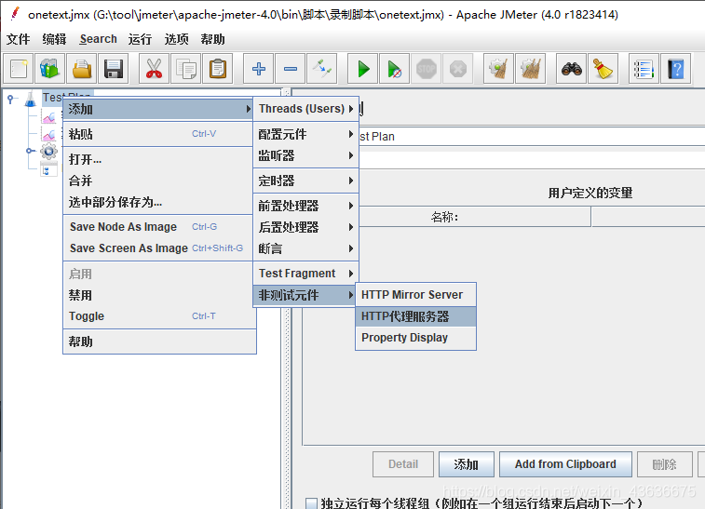Select Save Node As Image
705x509 pixels.
[x=159, y=227]
